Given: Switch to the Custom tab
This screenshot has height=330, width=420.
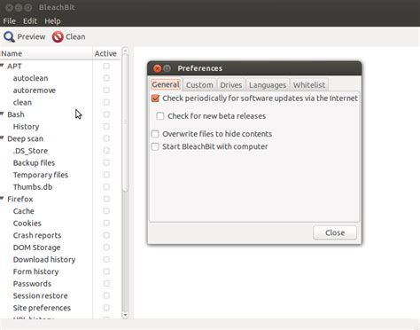Looking at the screenshot, I should pos(199,85).
